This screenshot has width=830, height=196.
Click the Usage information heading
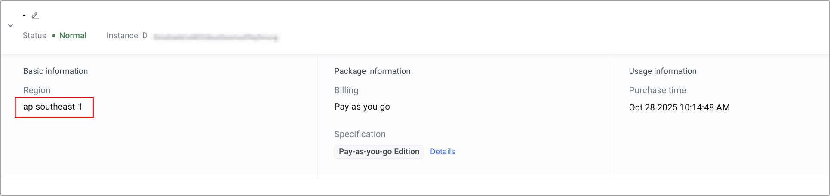[662, 71]
